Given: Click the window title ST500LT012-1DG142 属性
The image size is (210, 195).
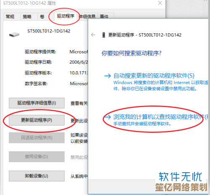Looking at the screenshot, I should (29, 3).
